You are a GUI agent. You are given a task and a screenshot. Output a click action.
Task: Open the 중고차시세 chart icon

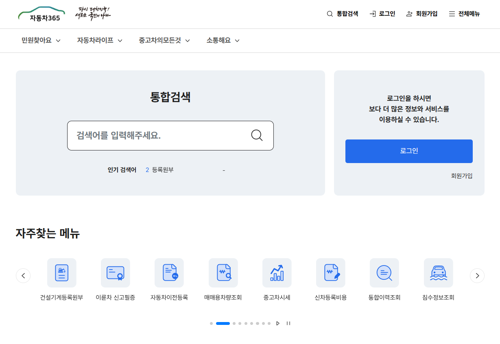click(x=277, y=273)
